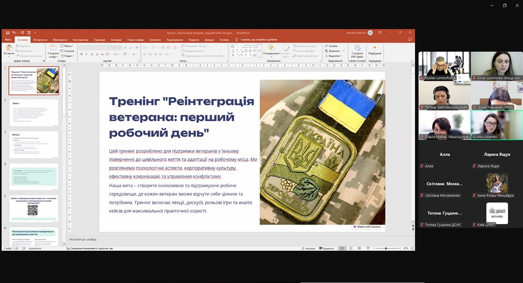The height and width of the screenshot is (283, 523).
Task: Open the Макет layout dropdown
Action: pyautogui.click(x=67, y=46)
